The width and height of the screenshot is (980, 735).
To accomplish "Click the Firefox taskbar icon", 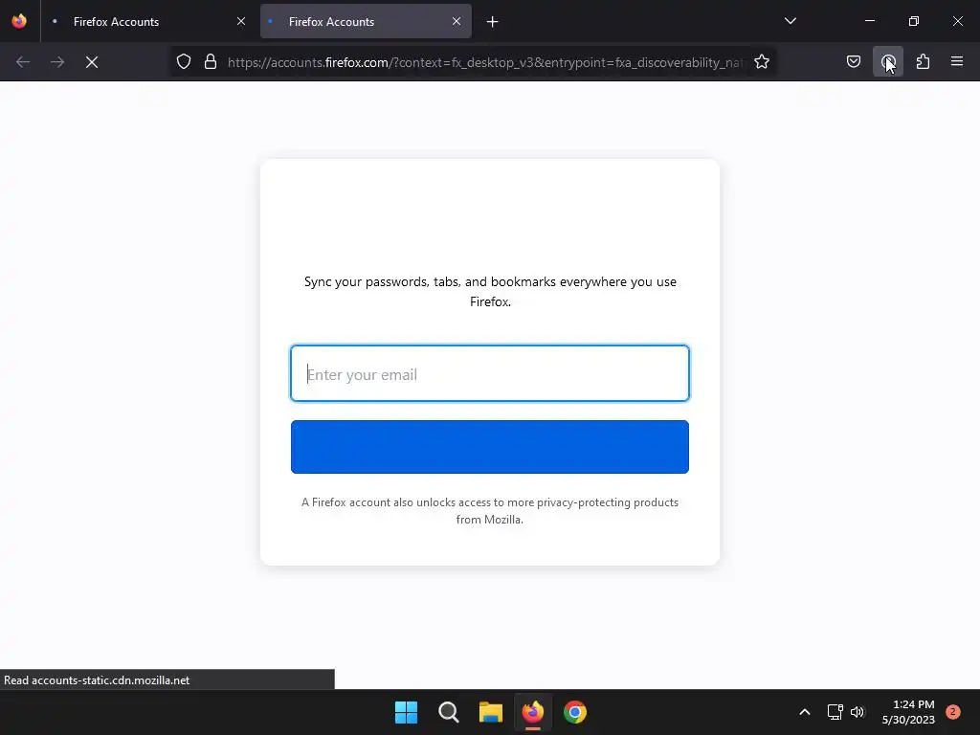I will (x=532, y=712).
